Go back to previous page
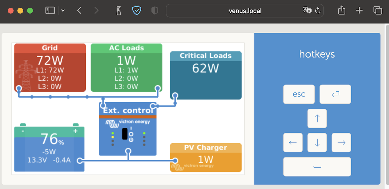 coord(79,10)
